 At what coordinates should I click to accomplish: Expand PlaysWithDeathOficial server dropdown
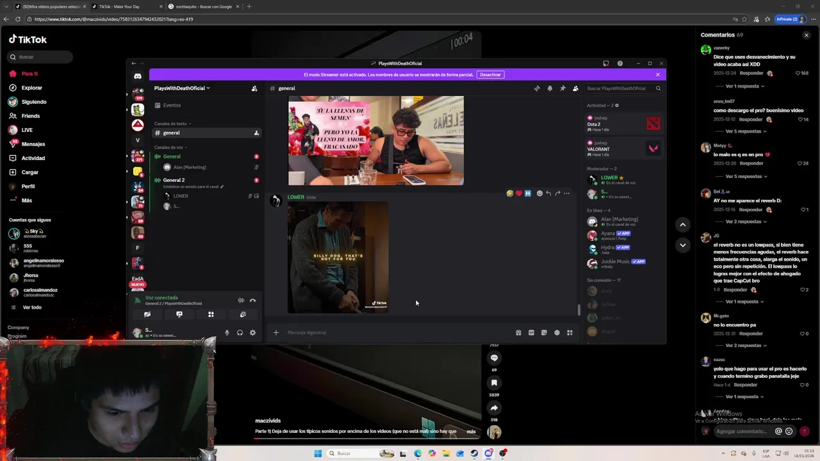pyautogui.click(x=182, y=88)
